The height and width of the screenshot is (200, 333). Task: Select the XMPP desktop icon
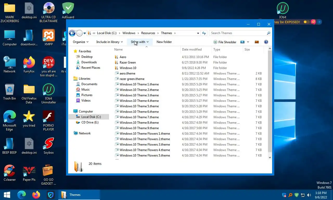click(49, 38)
